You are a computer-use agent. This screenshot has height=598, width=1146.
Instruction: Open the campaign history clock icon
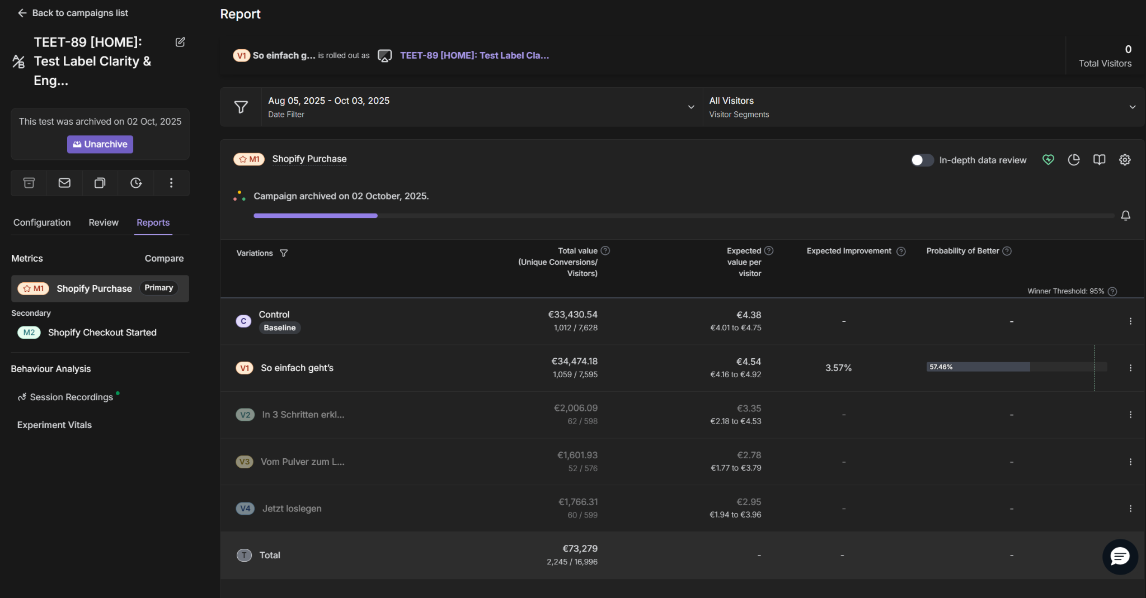point(135,183)
